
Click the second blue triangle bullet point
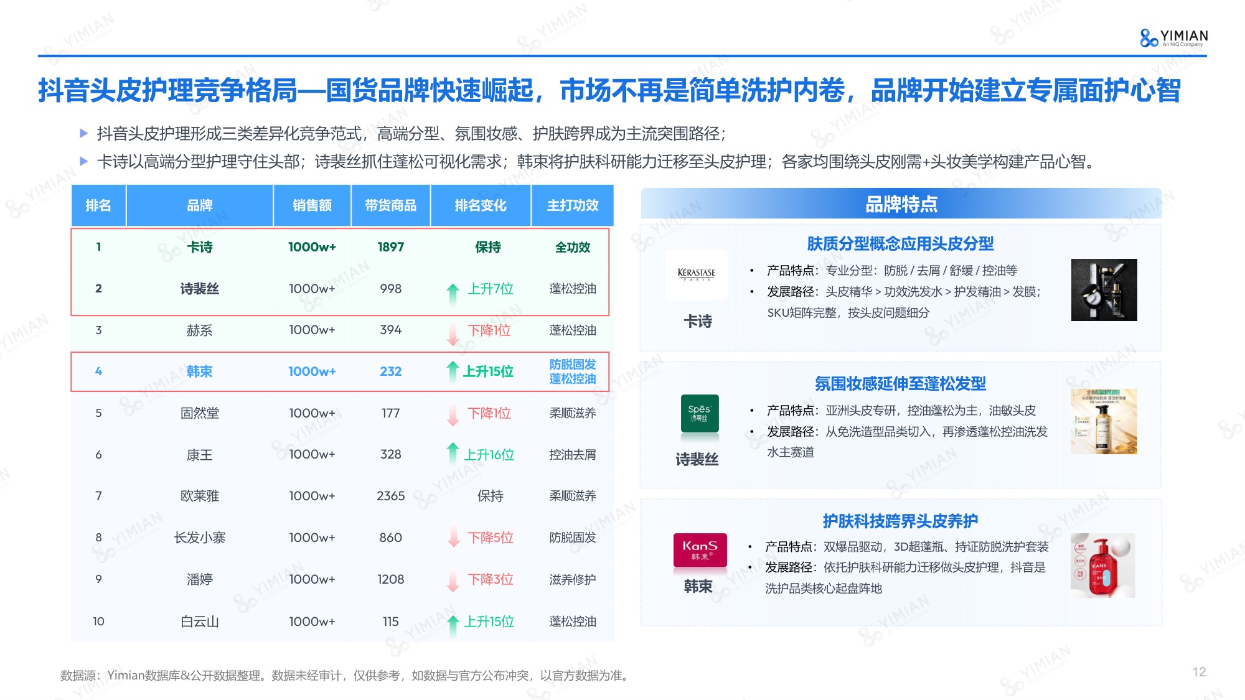[84, 161]
